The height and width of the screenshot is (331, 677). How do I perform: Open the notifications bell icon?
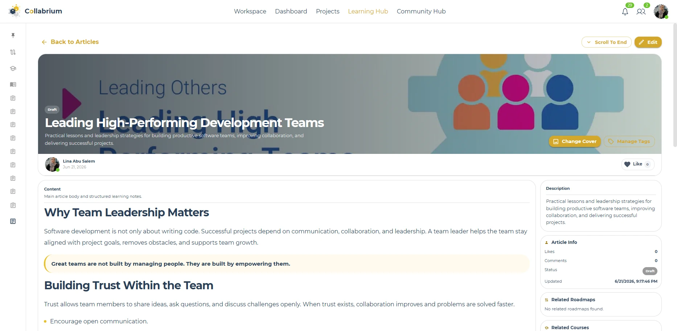point(625,12)
